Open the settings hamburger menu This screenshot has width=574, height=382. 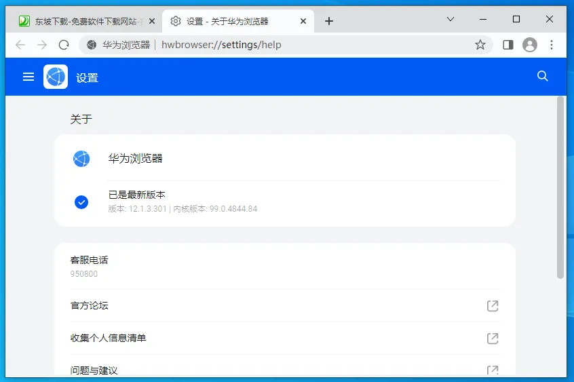pyautogui.click(x=28, y=77)
